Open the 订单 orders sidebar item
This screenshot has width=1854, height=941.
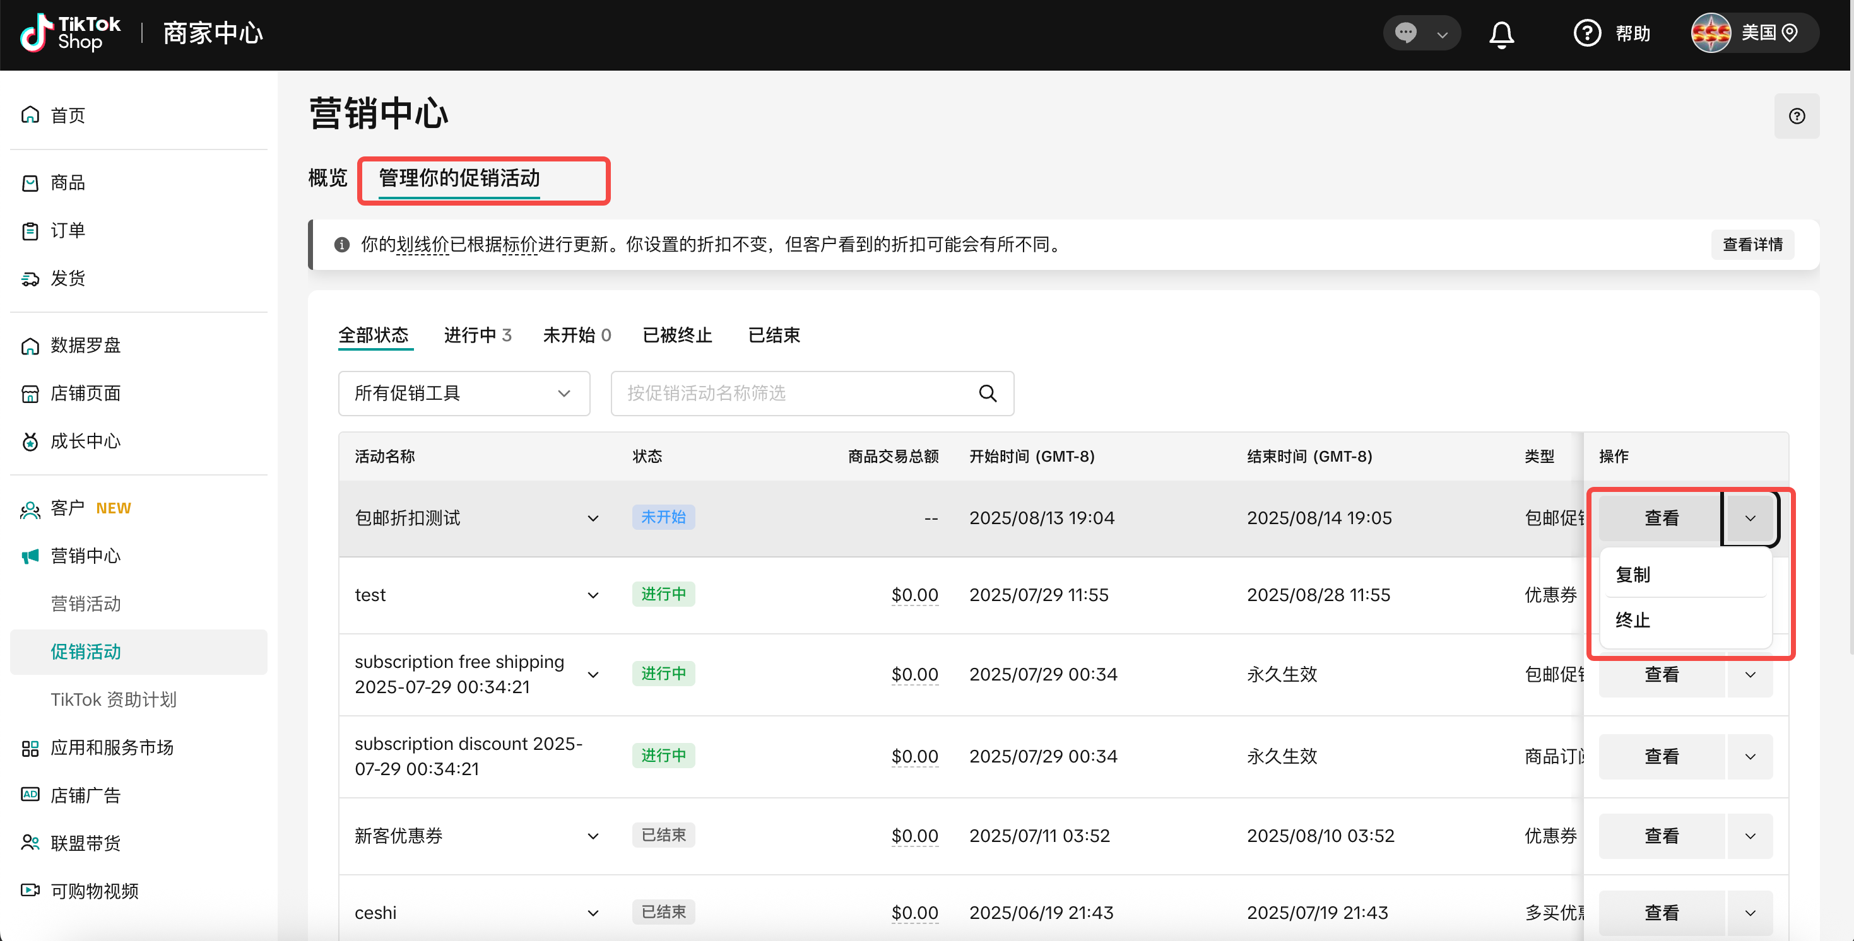tap(68, 230)
